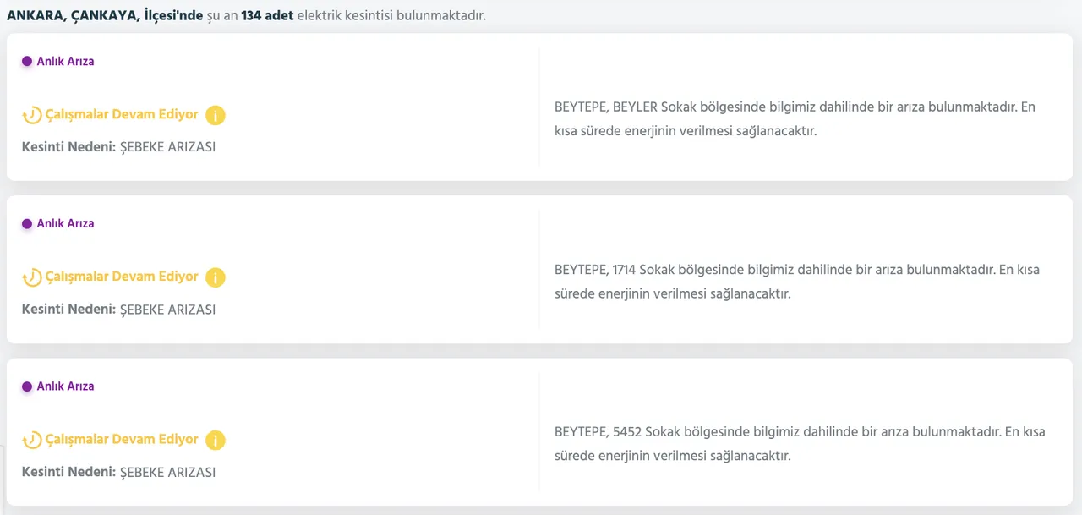Select the Anlık Arıza label on first card
Viewport: 1082px width, 515px height.
pyautogui.click(x=65, y=61)
